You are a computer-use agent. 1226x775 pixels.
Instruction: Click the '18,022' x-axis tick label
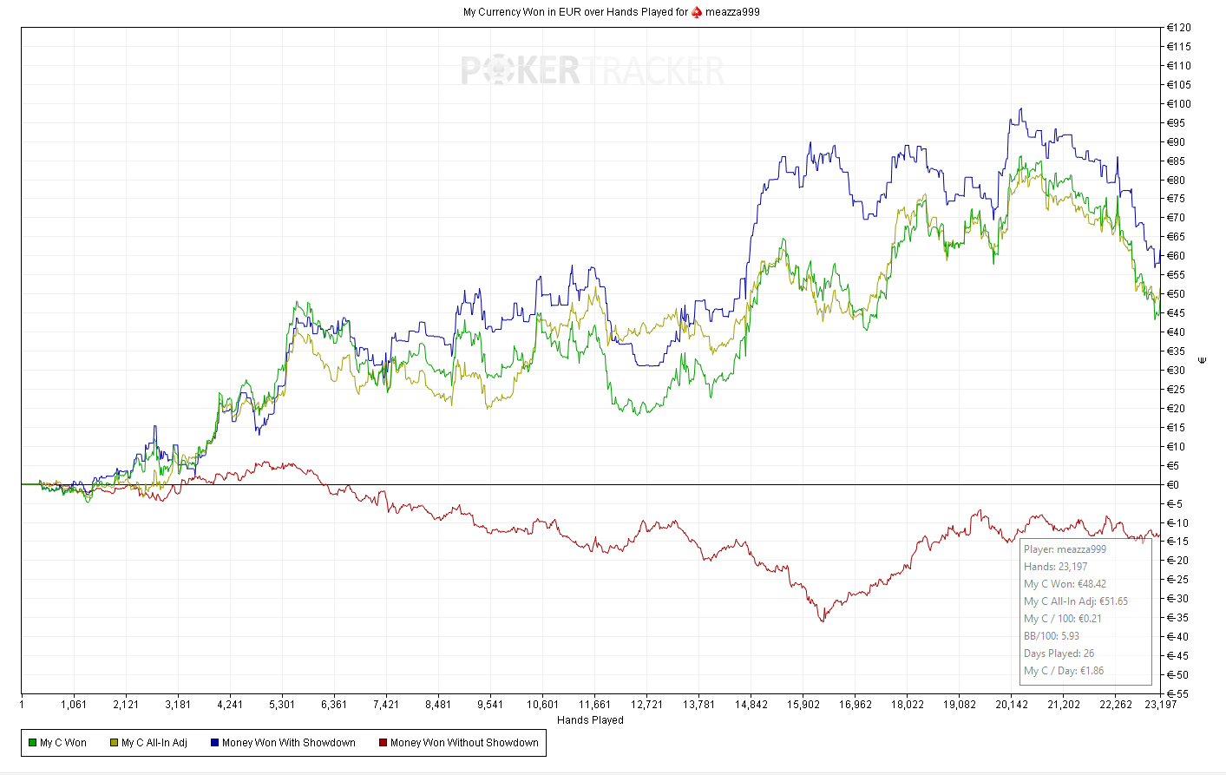[x=908, y=705]
